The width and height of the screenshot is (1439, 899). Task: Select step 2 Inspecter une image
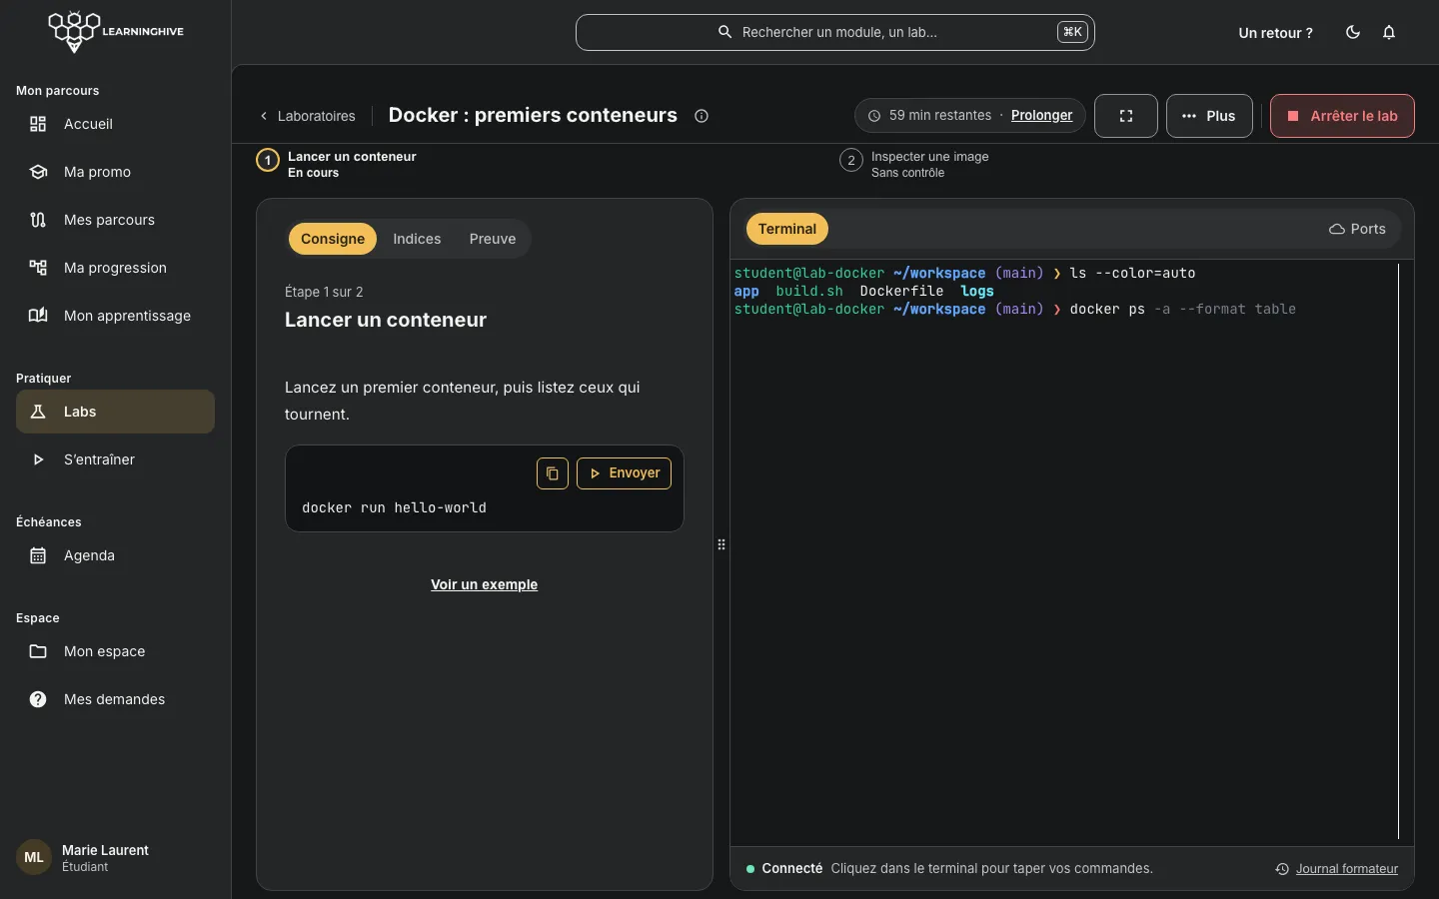914,164
